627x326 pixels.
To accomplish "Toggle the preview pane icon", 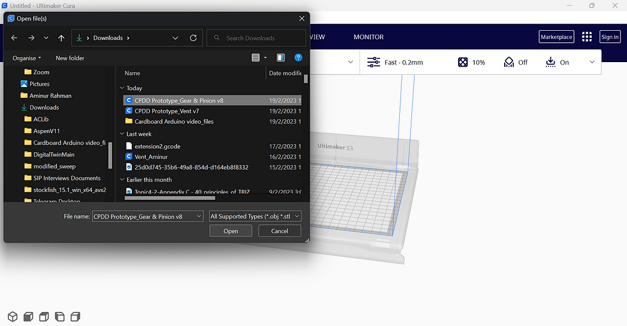I will (281, 58).
